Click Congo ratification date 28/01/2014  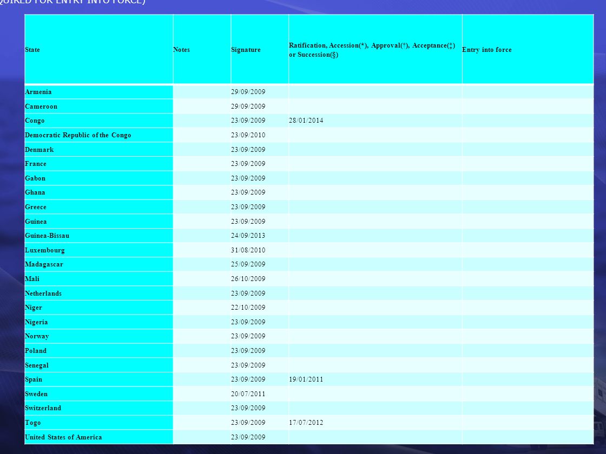pos(306,121)
